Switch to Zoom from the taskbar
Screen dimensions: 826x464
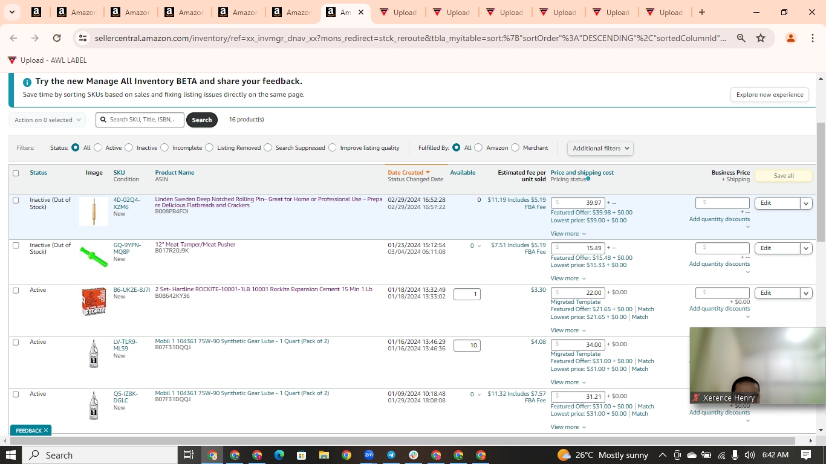pyautogui.click(x=368, y=455)
